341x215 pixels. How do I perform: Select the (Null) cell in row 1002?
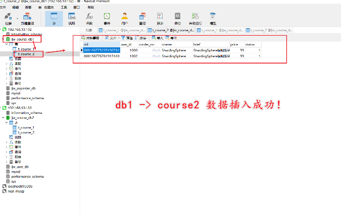click(x=149, y=56)
